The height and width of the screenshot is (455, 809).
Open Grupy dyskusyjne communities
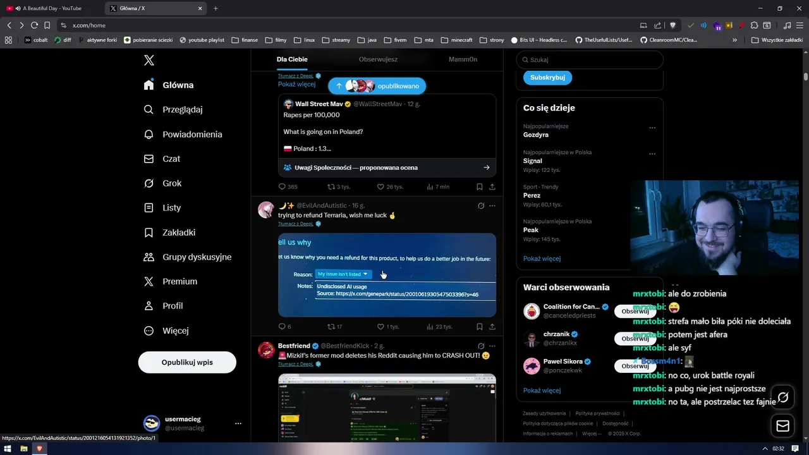(187, 257)
